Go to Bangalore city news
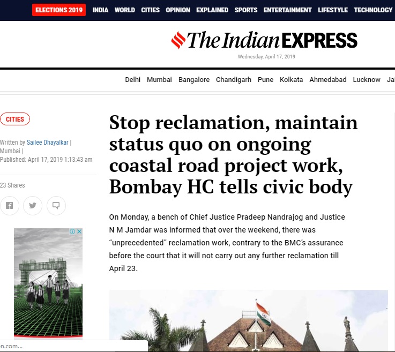Viewport: 395px width, 352px height. tap(194, 80)
